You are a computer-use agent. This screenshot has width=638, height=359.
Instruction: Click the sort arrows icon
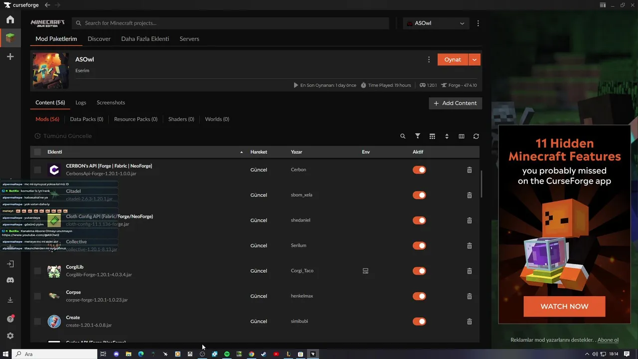click(x=447, y=136)
